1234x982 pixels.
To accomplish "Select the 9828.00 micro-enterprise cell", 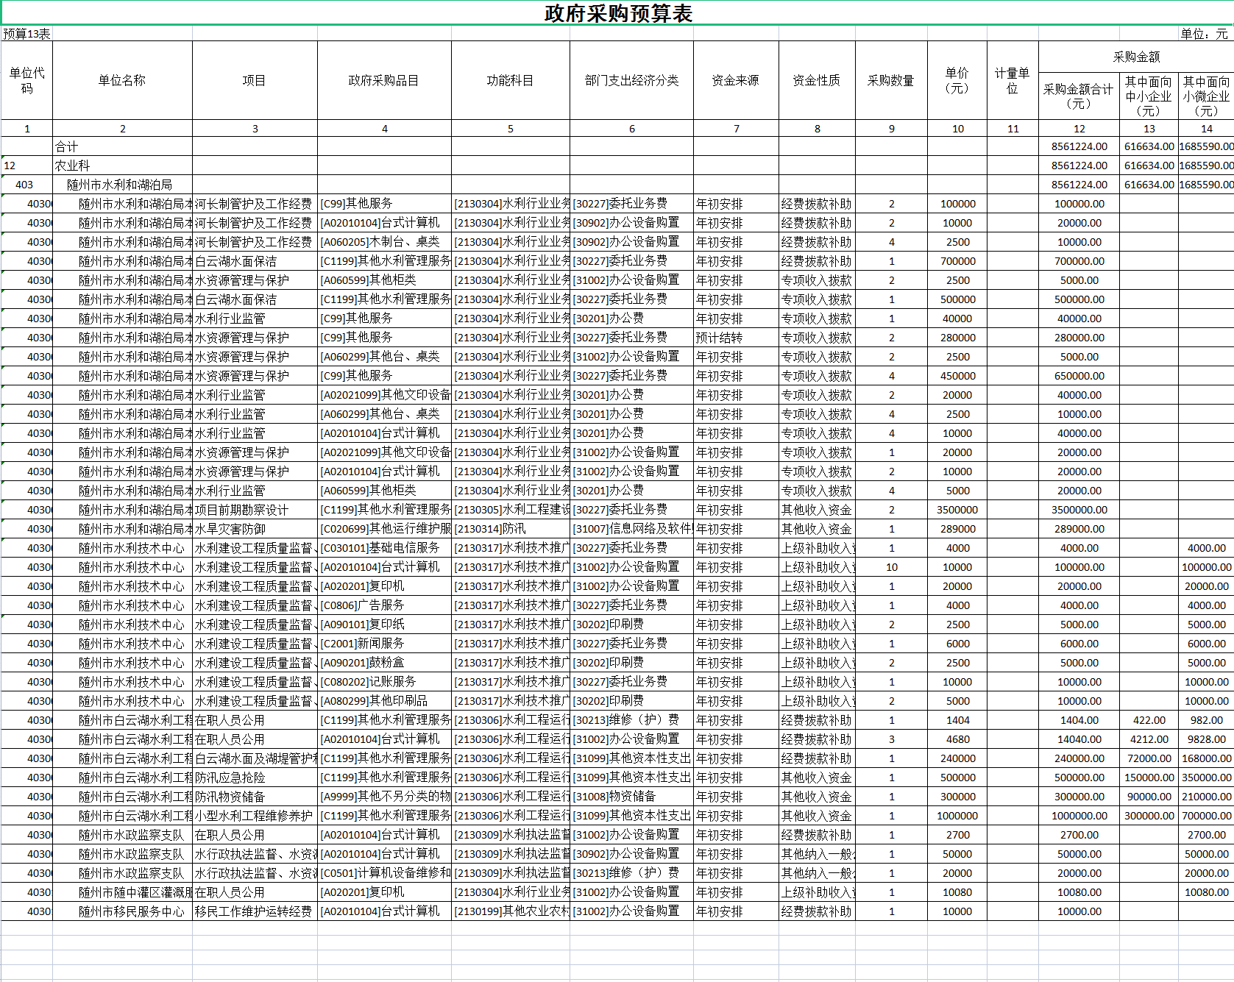I will click(1206, 739).
